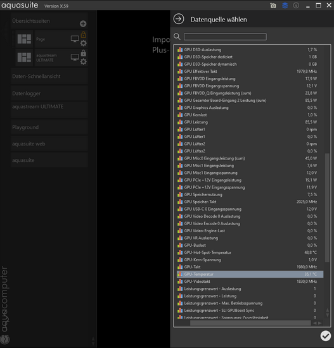This screenshot has width=334, height=348.
Task: Open aquasuite section in sidebar
Action: 49,160
